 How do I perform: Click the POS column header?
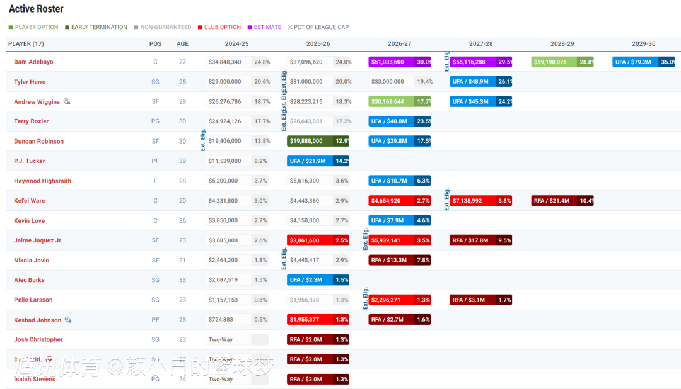[x=155, y=44]
